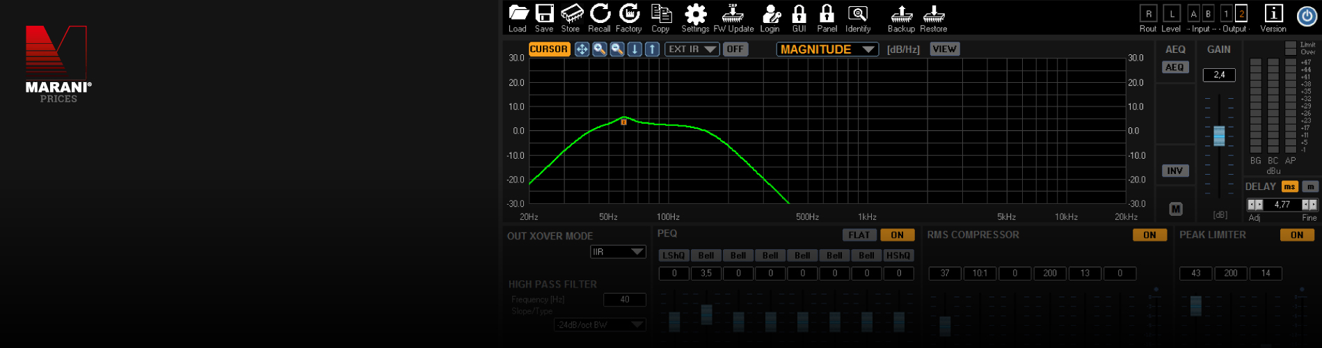
Task: Zoom in on the graph
Action: pos(599,49)
